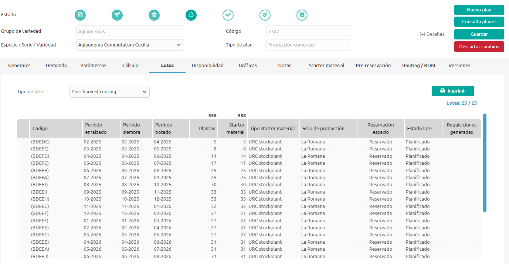The height and width of the screenshot is (264, 509).
Task: Click the Sitio de producción column header
Action: click(x=328, y=129)
